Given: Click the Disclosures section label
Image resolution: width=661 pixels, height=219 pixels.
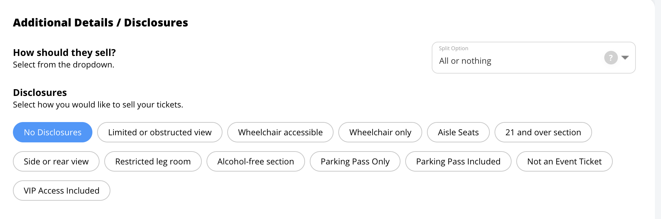Looking at the screenshot, I should pyautogui.click(x=40, y=92).
